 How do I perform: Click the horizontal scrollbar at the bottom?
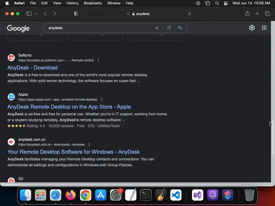click(x=121, y=185)
